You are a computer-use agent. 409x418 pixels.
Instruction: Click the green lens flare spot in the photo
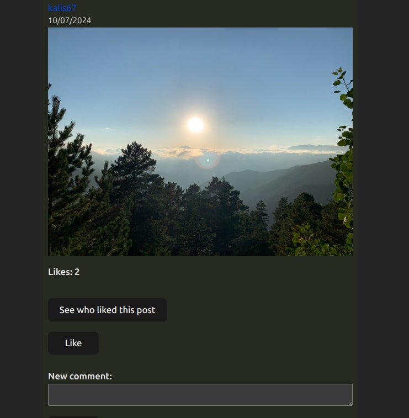pyautogui.click(x=208, y=160)
